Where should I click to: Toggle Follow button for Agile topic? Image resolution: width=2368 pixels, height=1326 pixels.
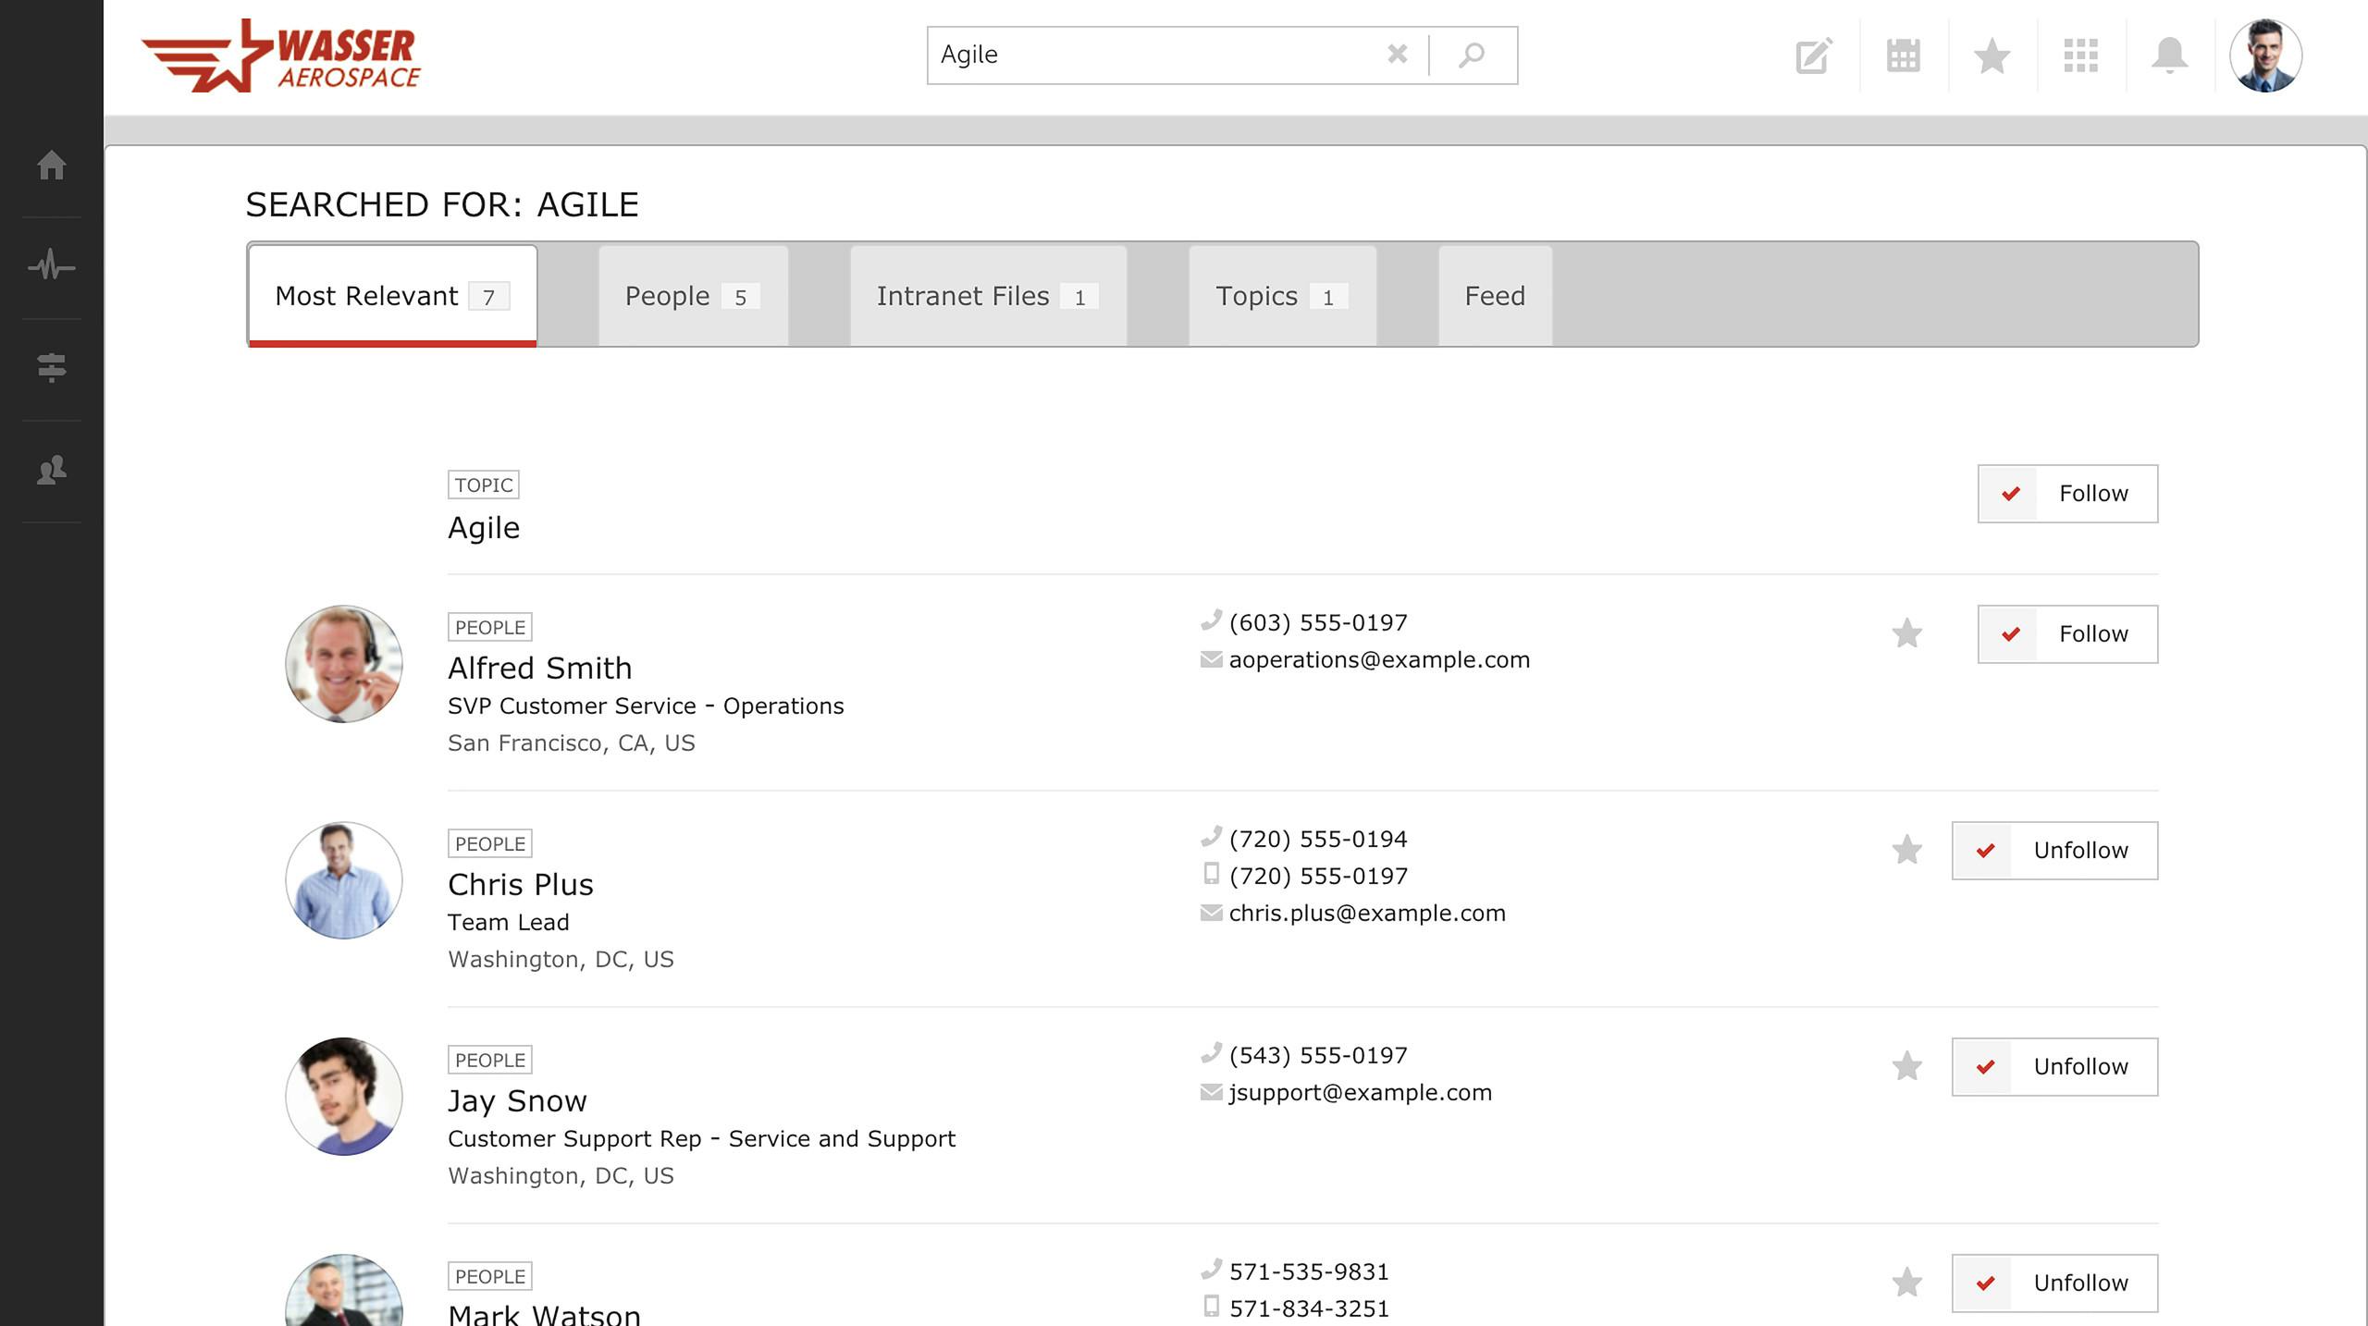[x=2067, y=492]
